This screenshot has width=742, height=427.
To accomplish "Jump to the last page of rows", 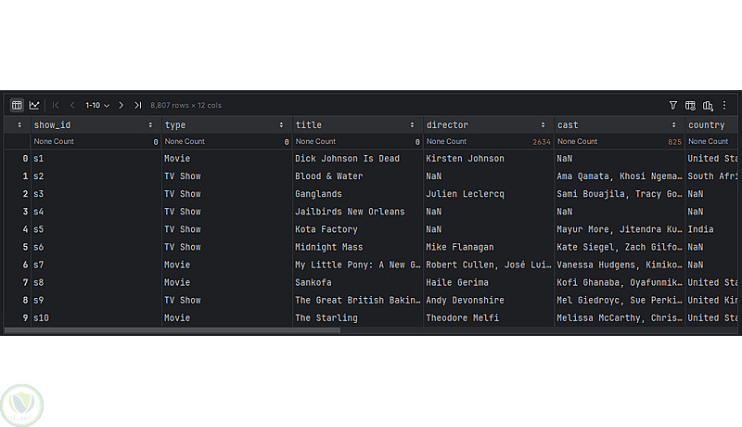I will [137, 106].
